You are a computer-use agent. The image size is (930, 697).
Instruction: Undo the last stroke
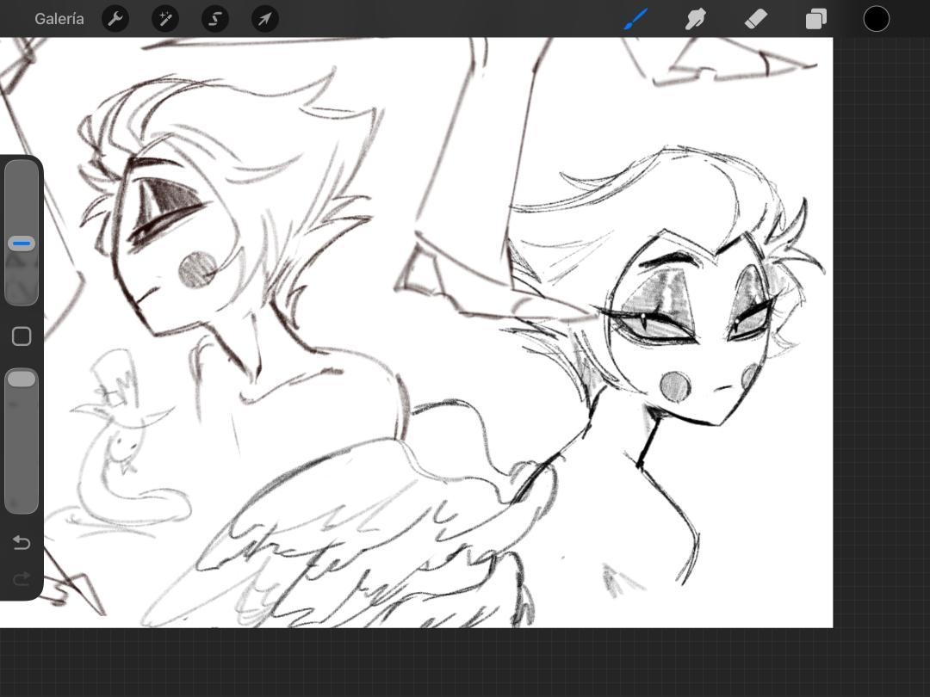point(22,543)
